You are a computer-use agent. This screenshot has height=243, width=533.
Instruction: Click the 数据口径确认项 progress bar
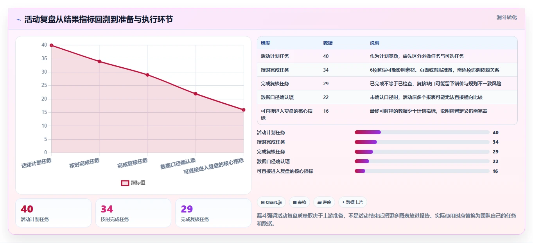coord(422,161)
